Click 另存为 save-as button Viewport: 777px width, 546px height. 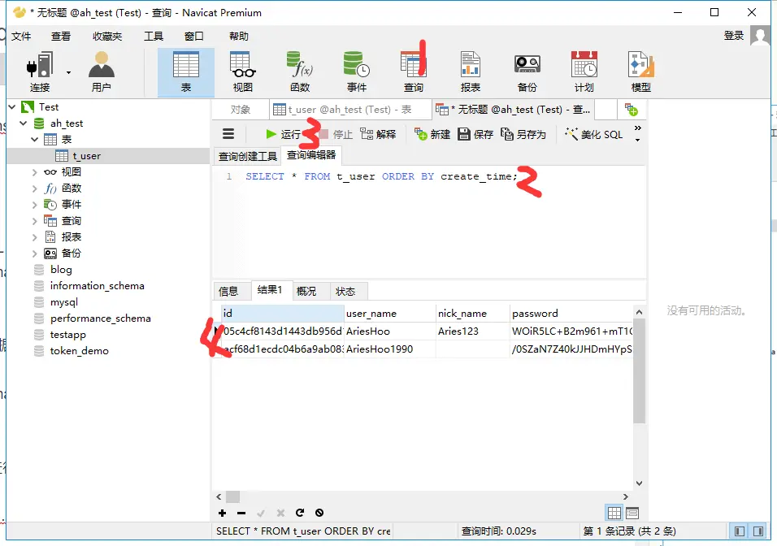click(523, 134)
